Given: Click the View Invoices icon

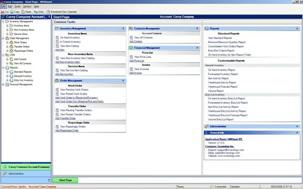Looking at the screenshot, I should tap(131, 69).
